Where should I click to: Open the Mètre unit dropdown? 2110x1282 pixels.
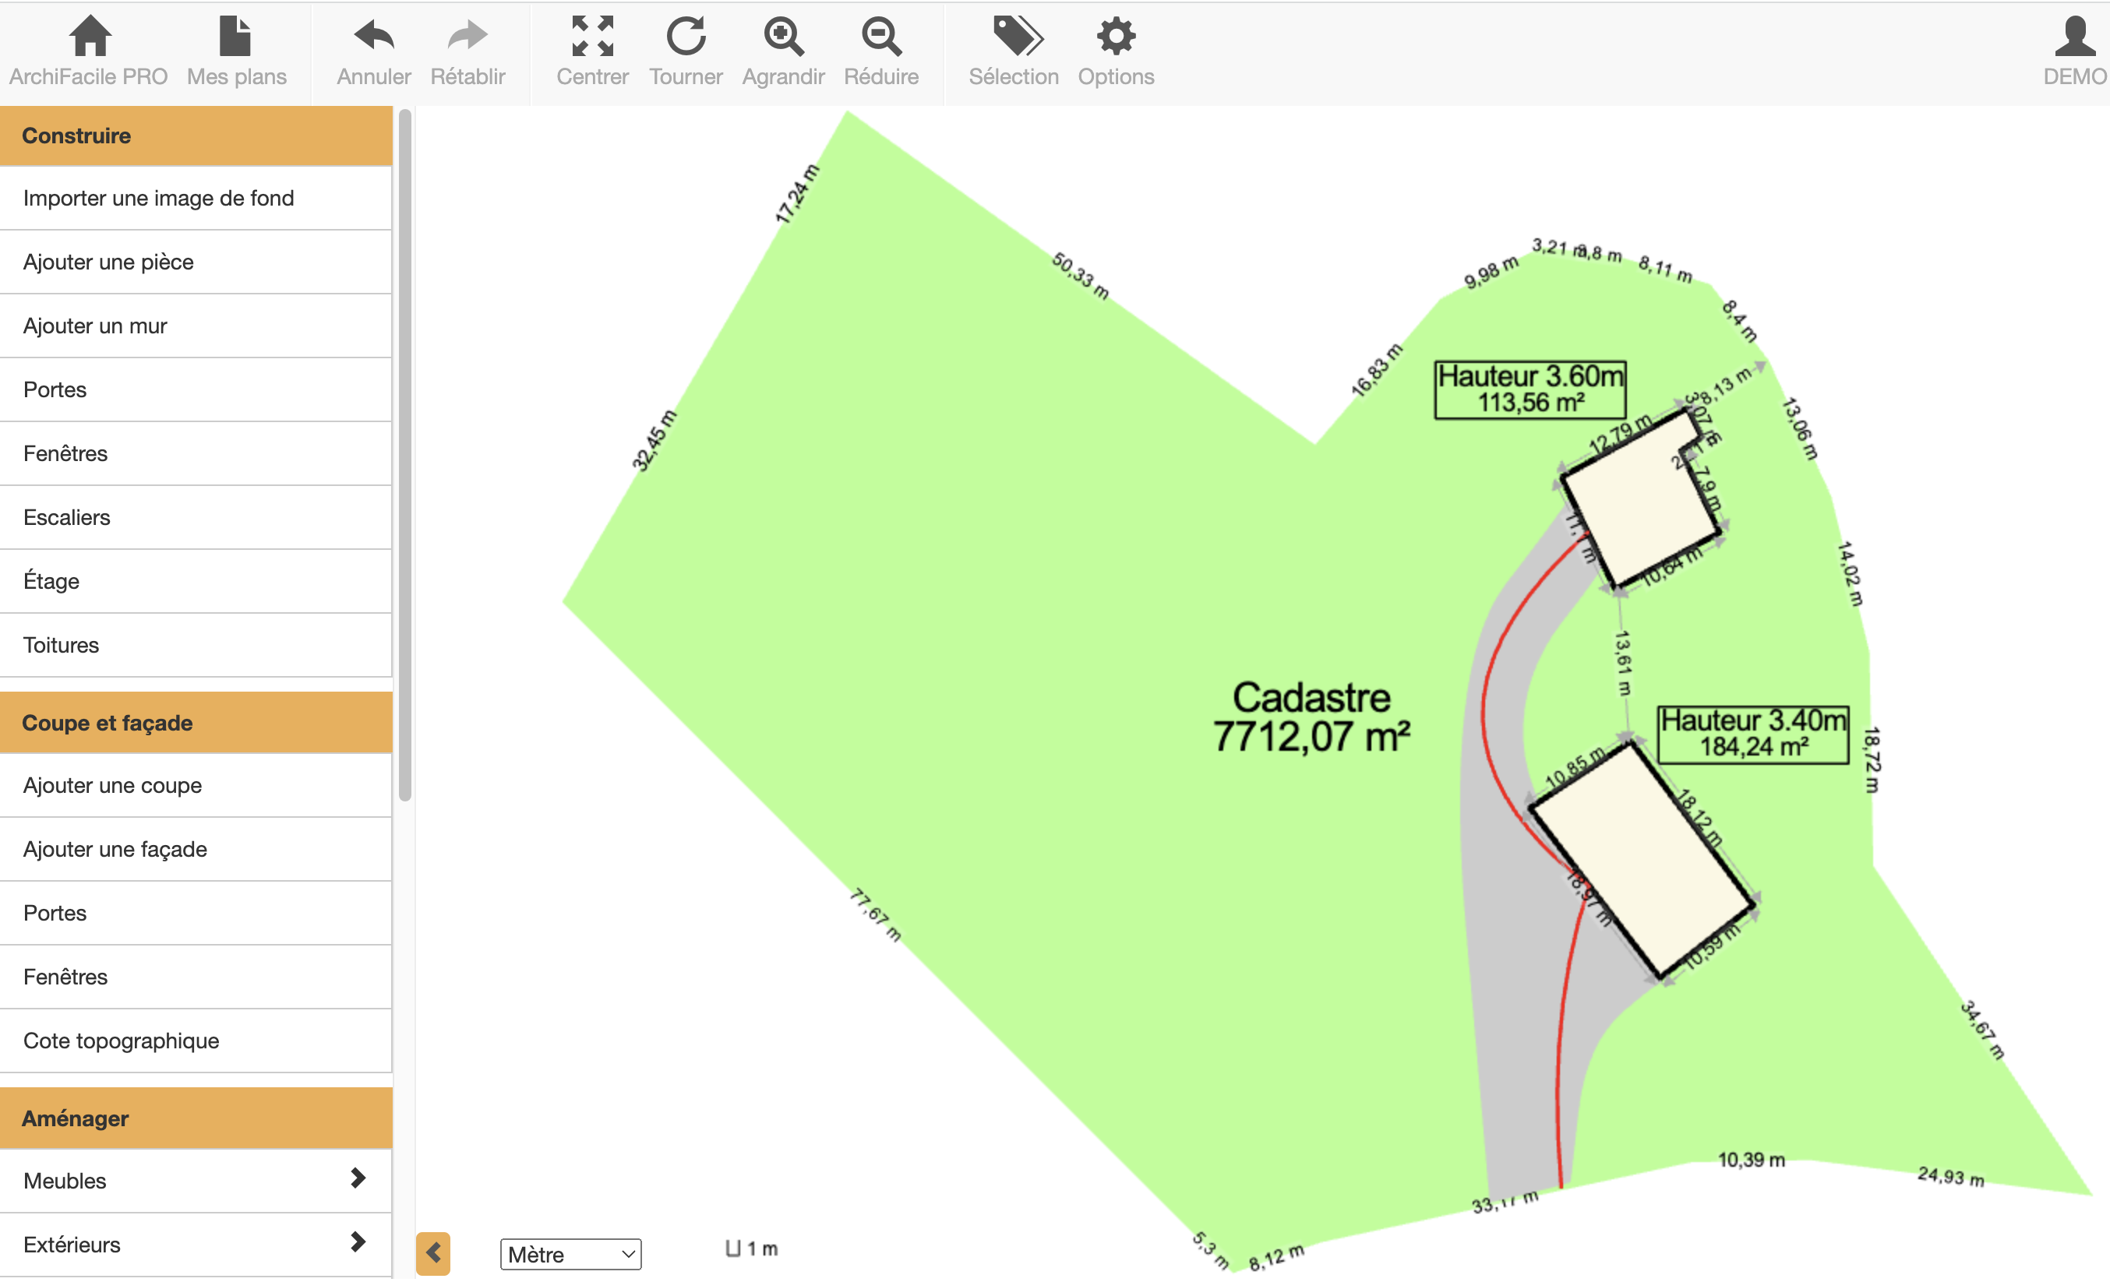click(x=570, y=1256)
